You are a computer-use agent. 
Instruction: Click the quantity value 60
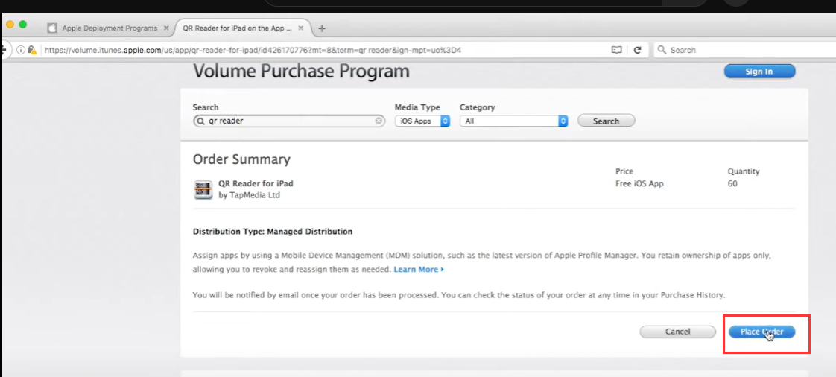click(732, 183)
